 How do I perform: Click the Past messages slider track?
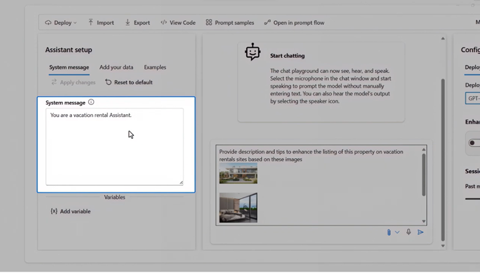tap(473, 199)
